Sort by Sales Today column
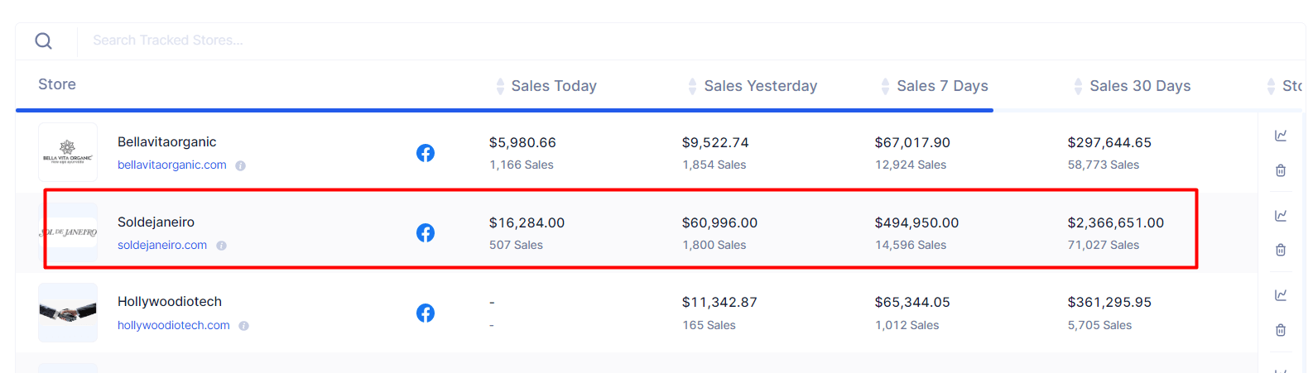 552,86
